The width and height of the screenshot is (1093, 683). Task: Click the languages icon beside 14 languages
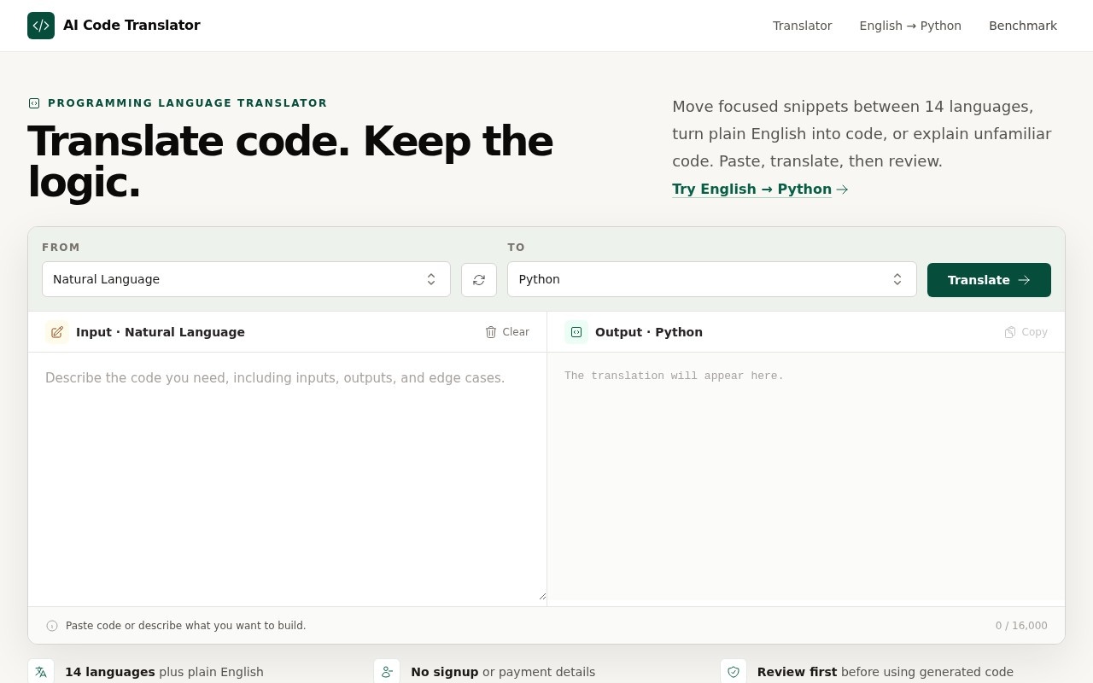click(41, 672)
